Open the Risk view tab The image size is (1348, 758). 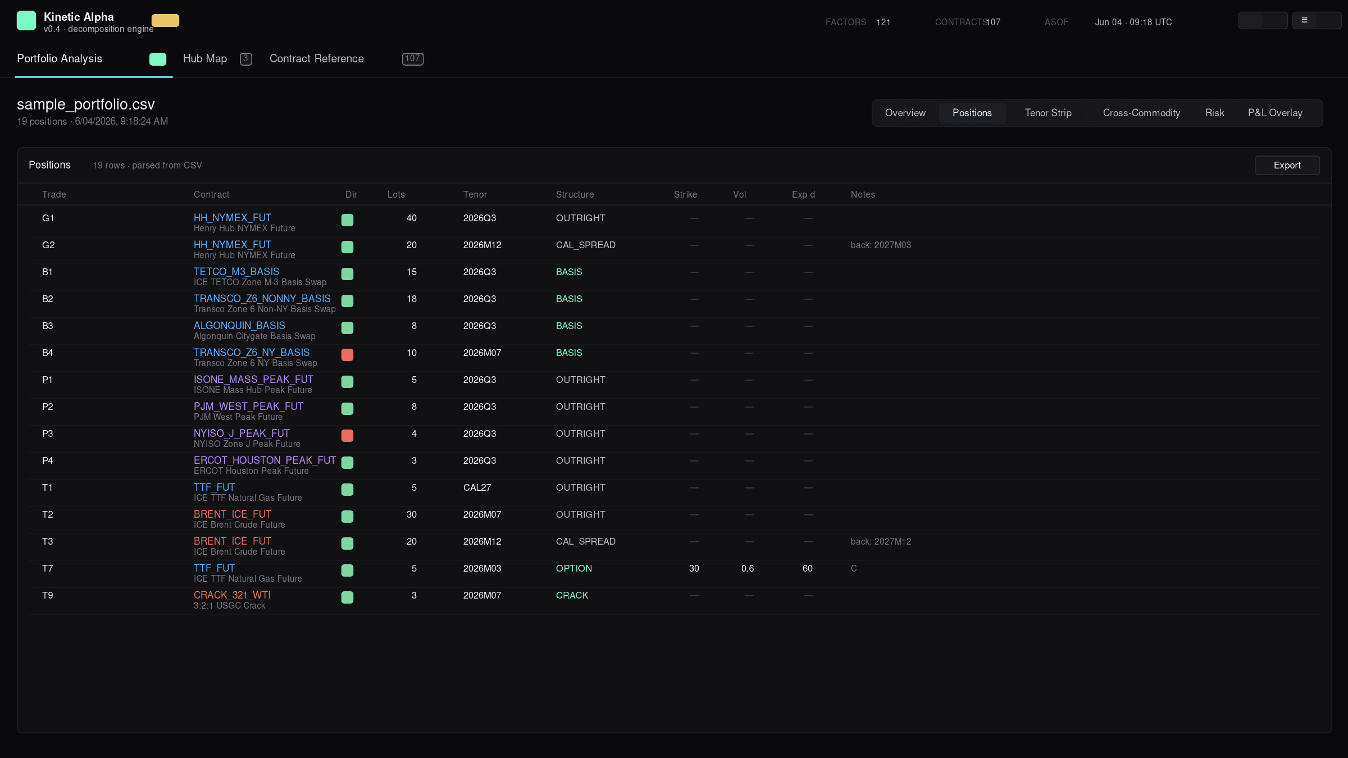[1214, 113]
